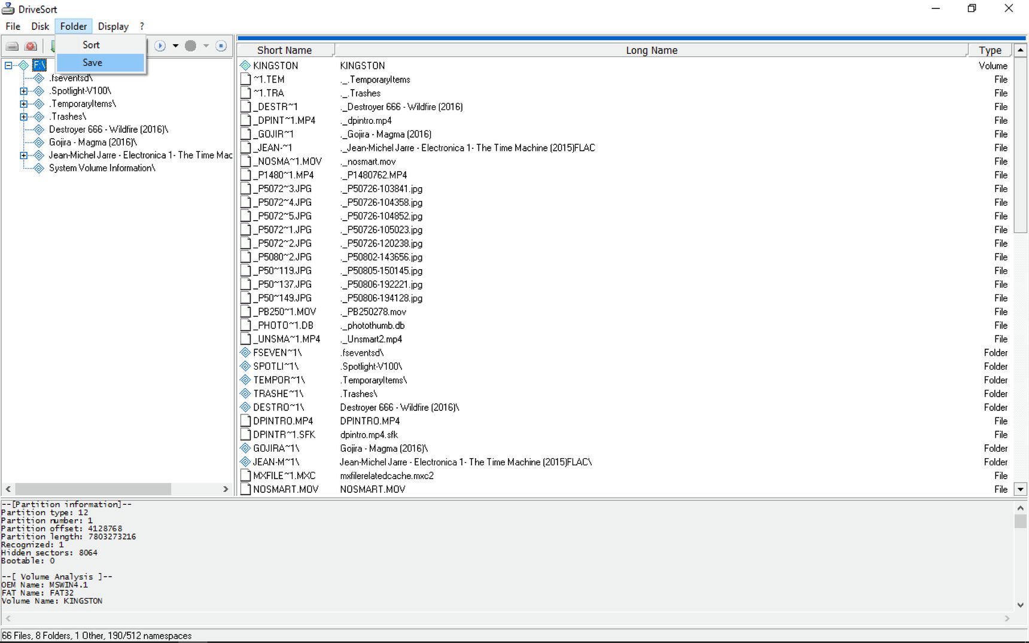Expand the .Spotlight-V100\ tree node
Image resolution: width=1029 pixels, height=643 pixels.
[x=23, y=91]
